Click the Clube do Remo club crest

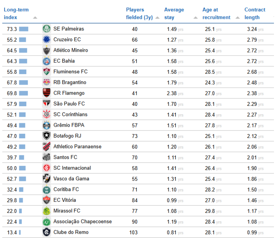46,232
